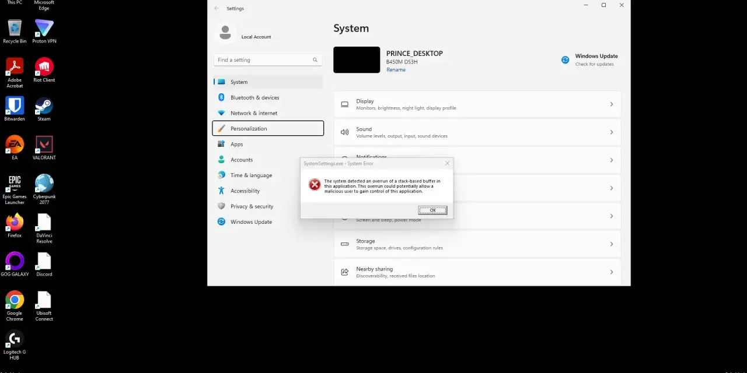Viewport: 747px width, 373px height.
Task: Click Check for updates under Windows Update
Action: (x=594, y=64)
